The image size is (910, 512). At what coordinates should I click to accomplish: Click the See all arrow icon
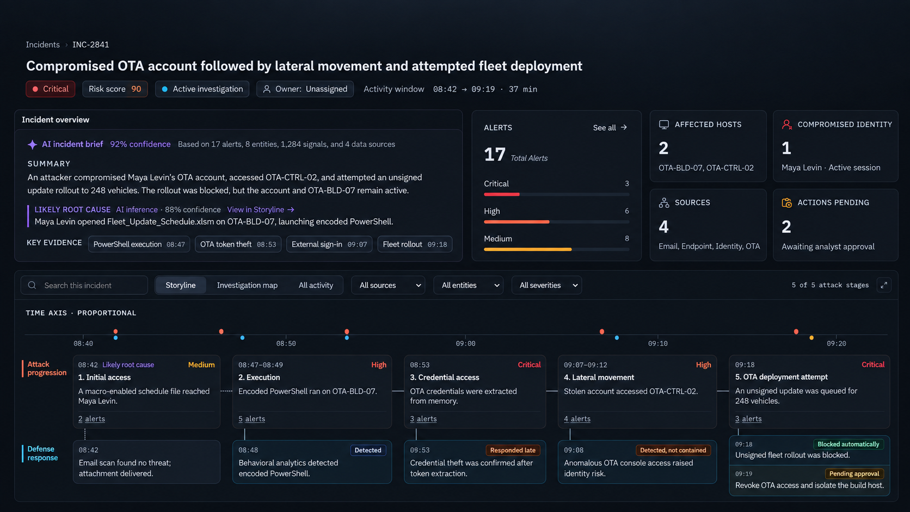click(624, 127)
